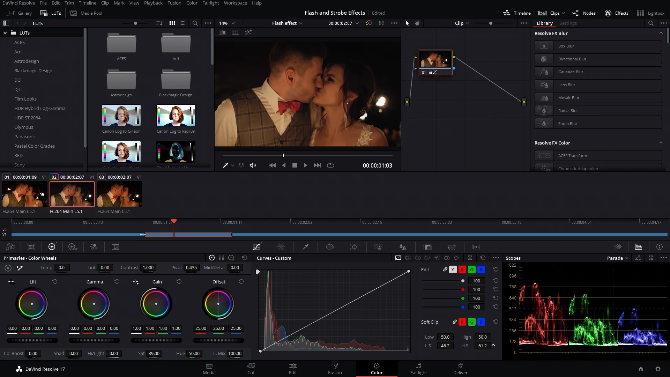Switch to the Edit page
The height and width of the screenshot is (377, 670).
[x=293, y=368]
